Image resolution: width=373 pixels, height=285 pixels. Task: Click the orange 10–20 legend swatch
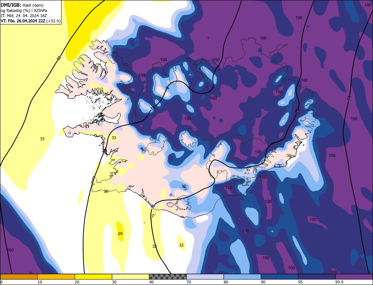tap(56, 276)
